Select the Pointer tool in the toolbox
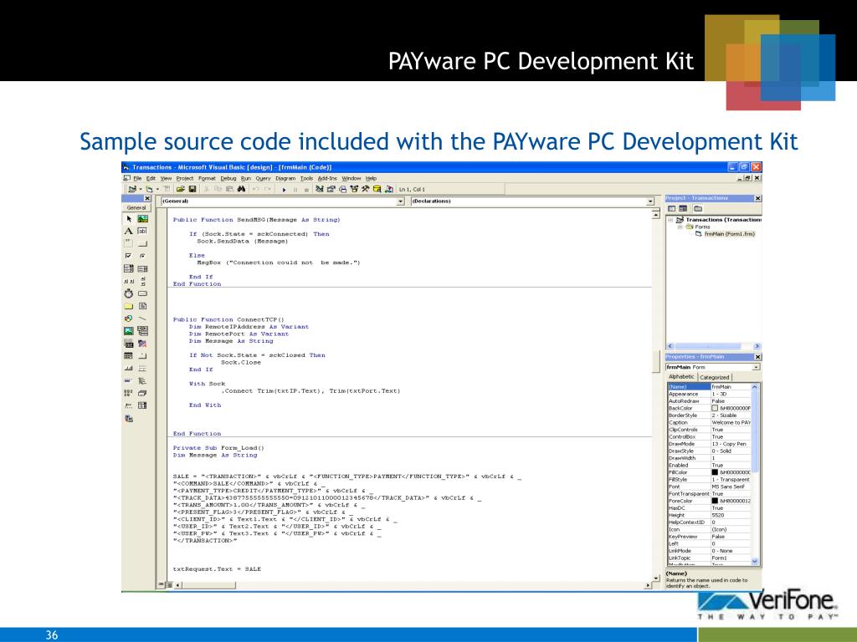857x642 pixels. point(129,219)
